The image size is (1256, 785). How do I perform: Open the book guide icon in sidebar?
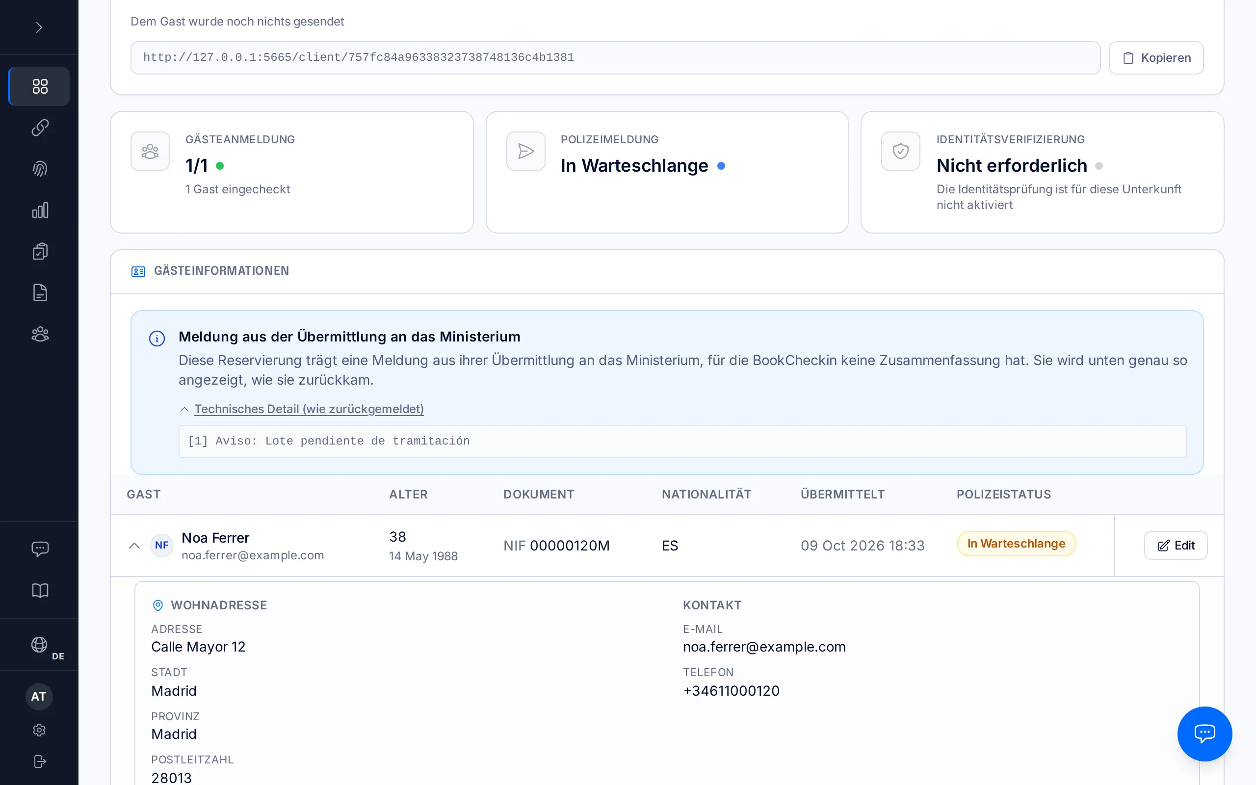[39, 590]
